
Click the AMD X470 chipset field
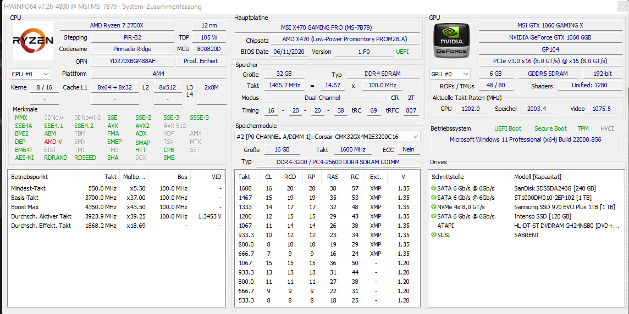click(x=345, y=40)
